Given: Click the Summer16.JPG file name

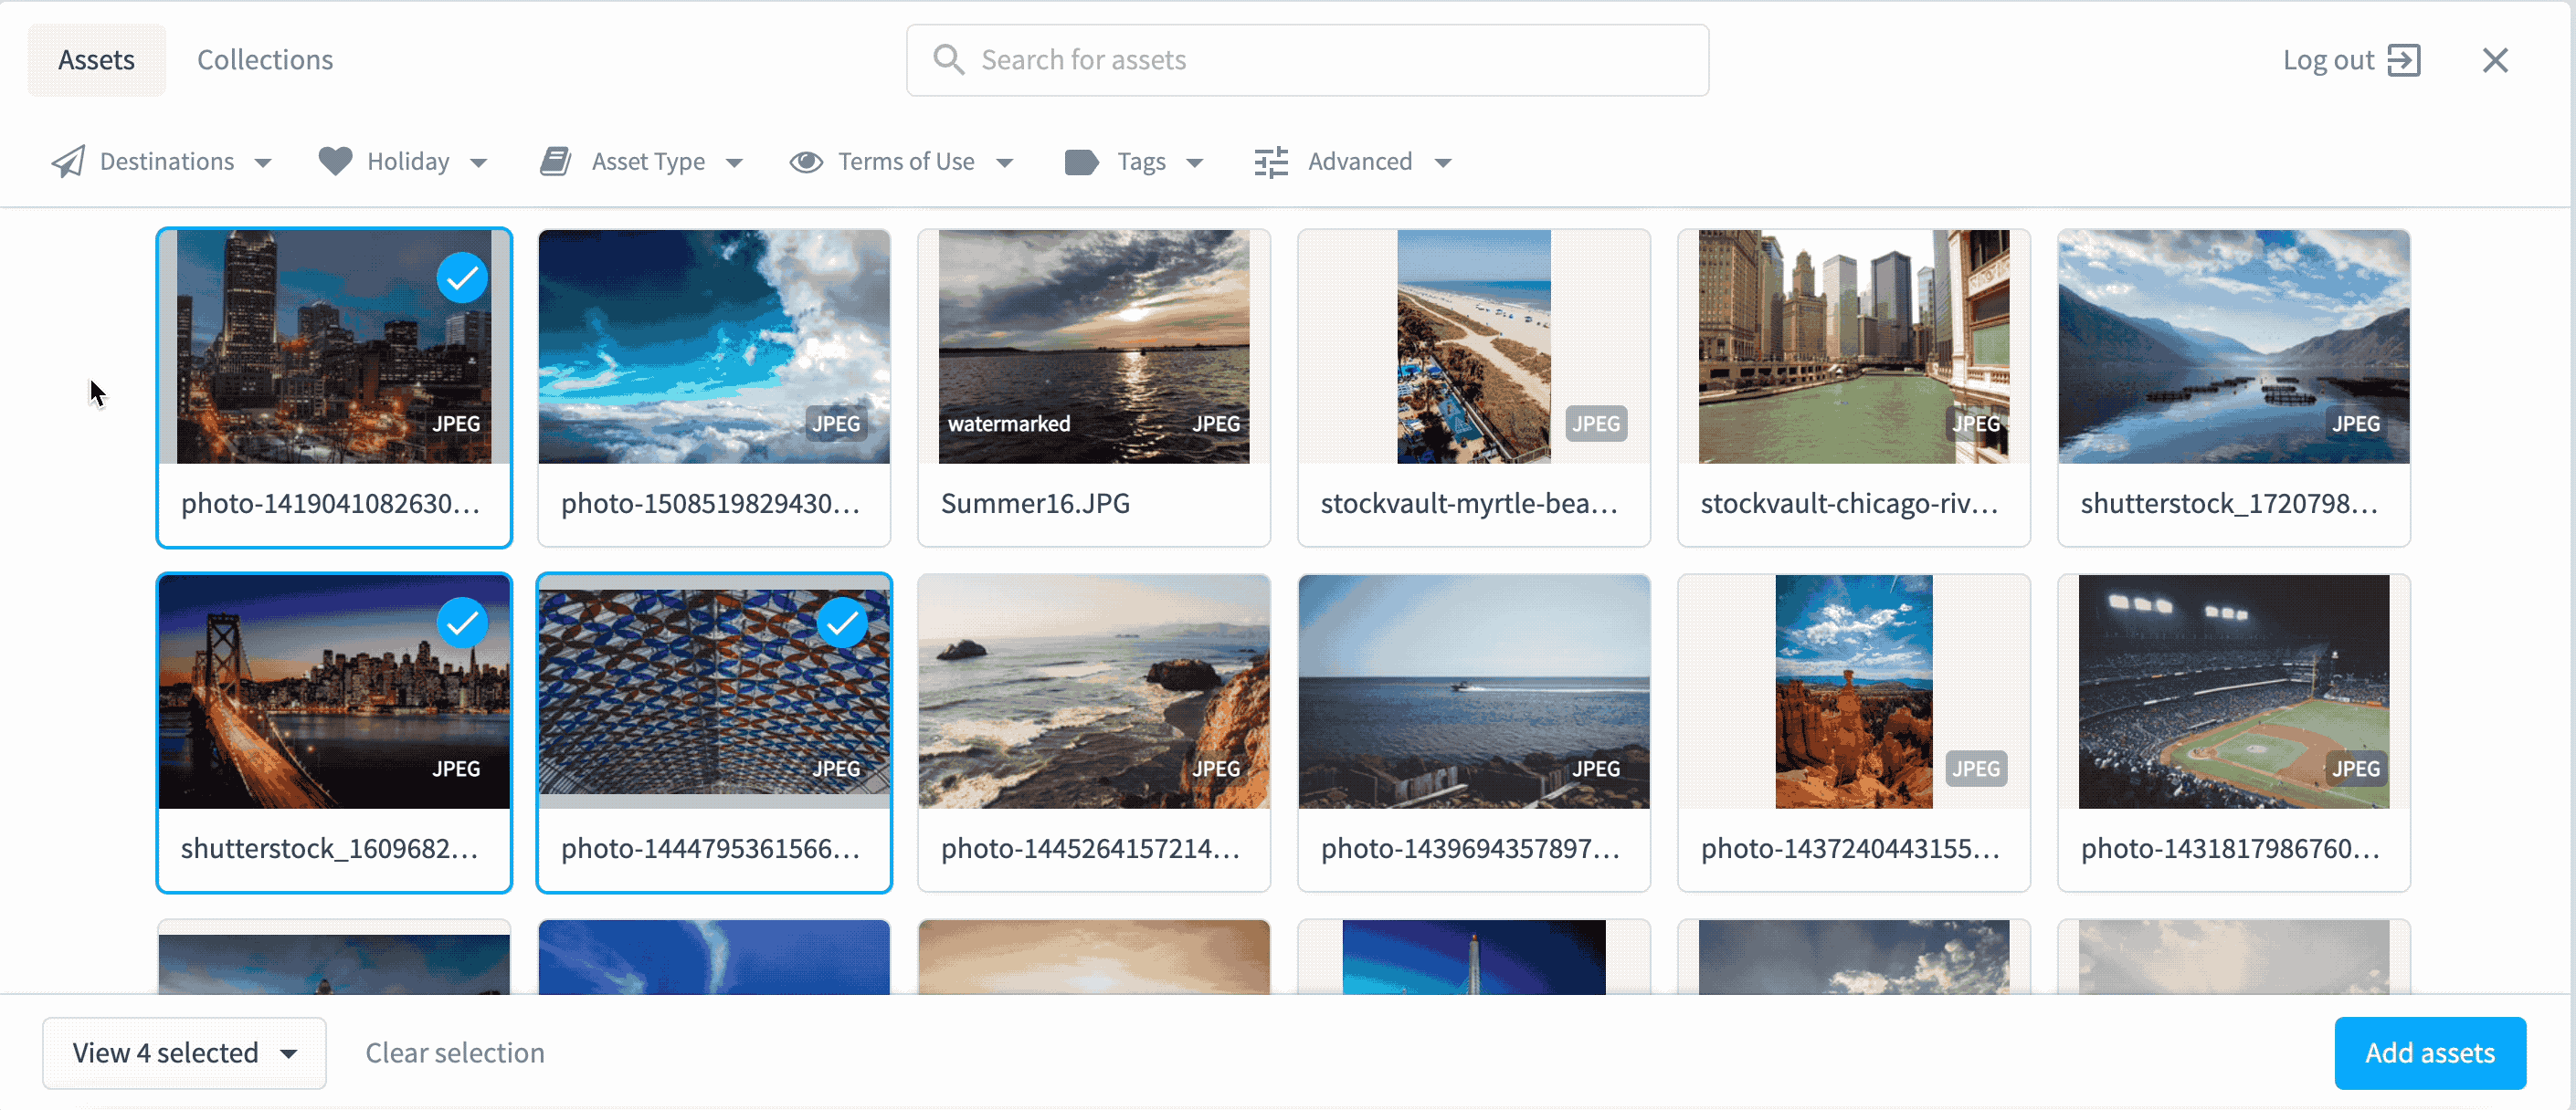Looking at the screenshot, I should 1035,504.
